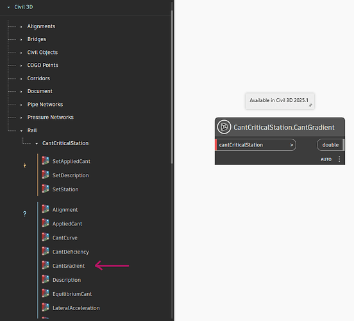Click the cantCriticalStation input port

click(255, 144)
